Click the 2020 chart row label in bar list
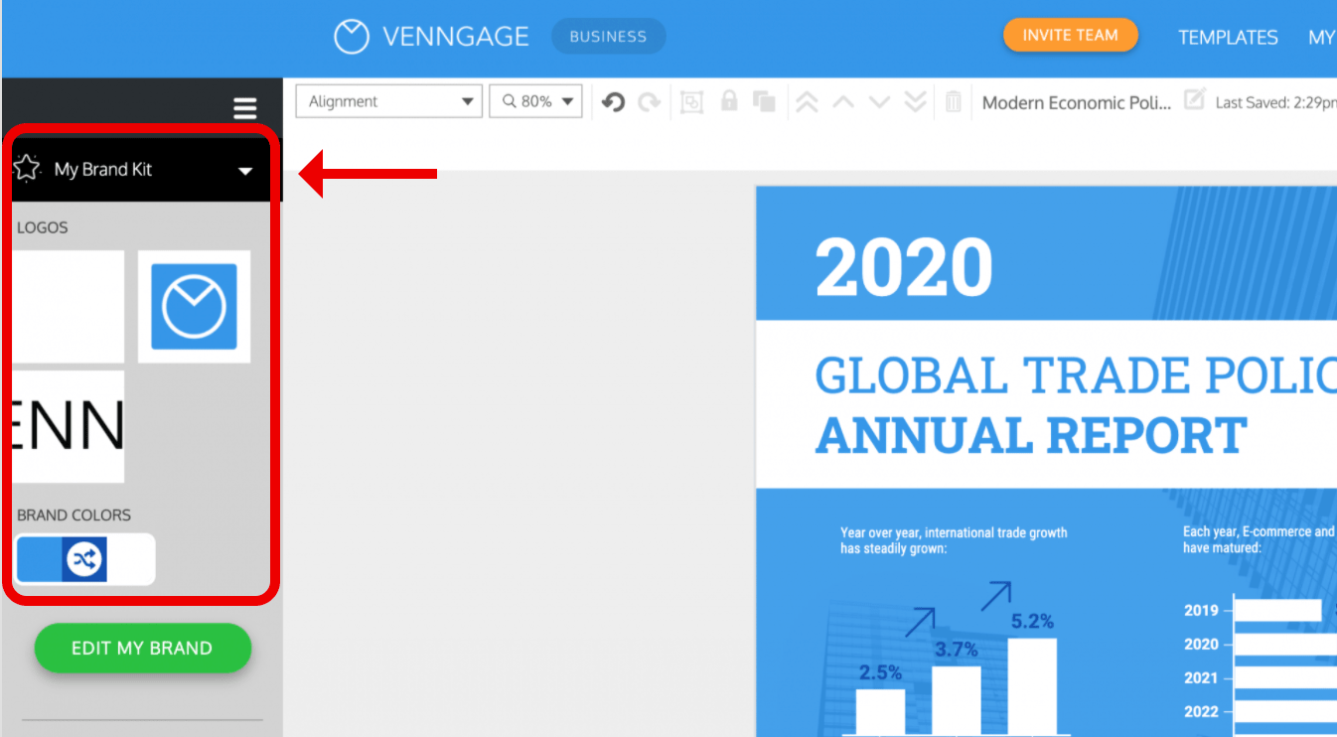1337x737 pixels. (x=1201, y=645)
